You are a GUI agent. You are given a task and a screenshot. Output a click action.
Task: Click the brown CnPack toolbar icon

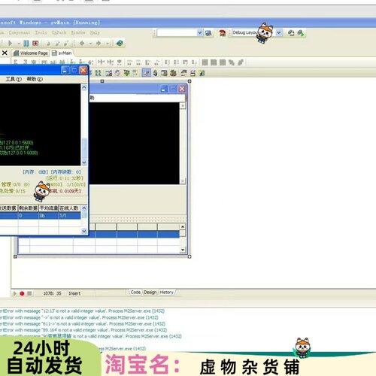(173, 73)
